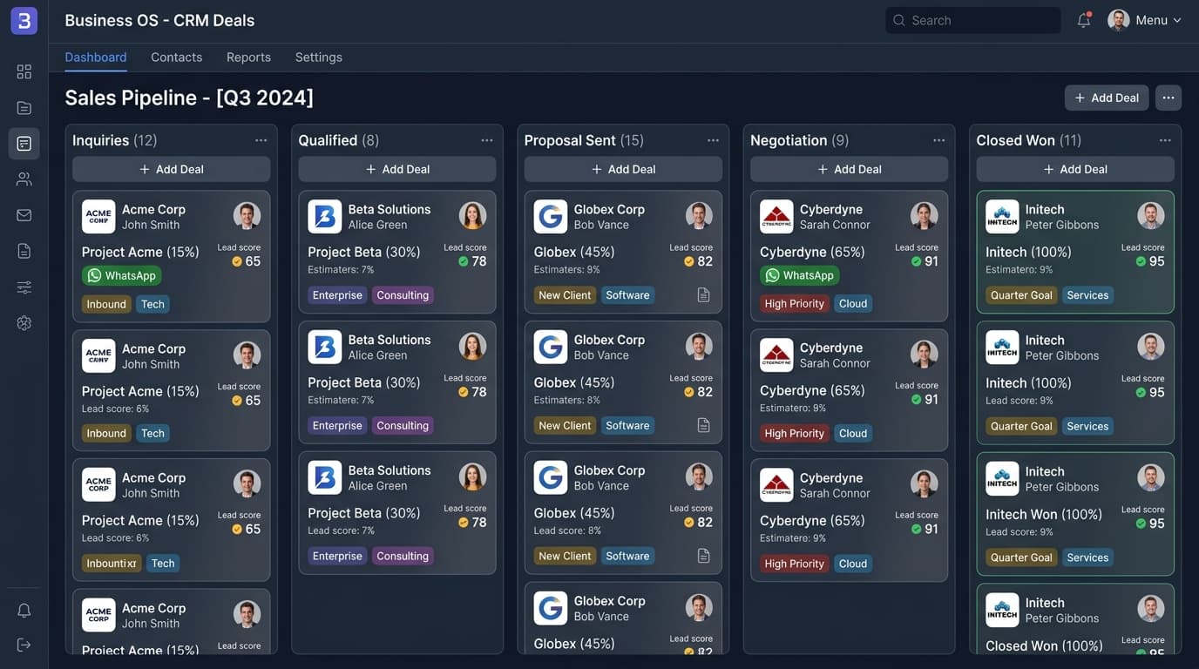This screenshot has width=1199, height=669.
Task: Expand the Menu dropdown chevron
Action: pos(1177,20)
